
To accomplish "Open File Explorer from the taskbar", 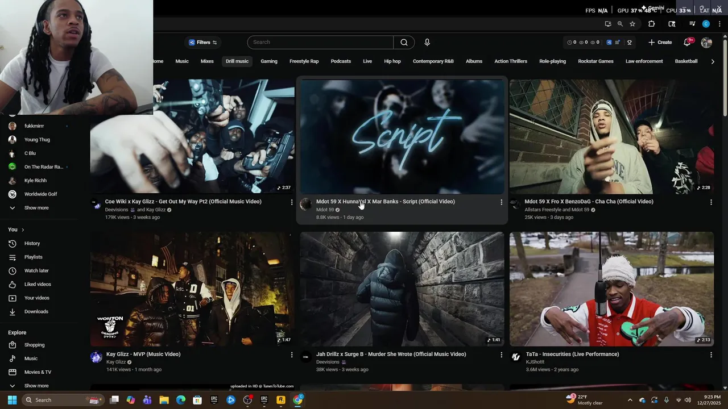I will click(164, 400).
